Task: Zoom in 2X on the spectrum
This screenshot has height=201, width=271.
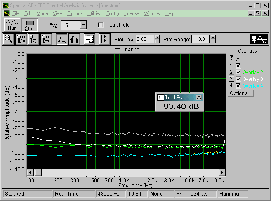Action: click(x=21, y=39)
